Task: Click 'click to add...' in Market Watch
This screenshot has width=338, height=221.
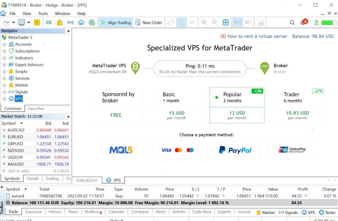Action: coord(19,171)
